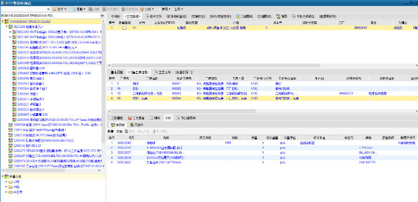
Task: Select the 元器件 sub-tab icon
Action: point(133,125)
